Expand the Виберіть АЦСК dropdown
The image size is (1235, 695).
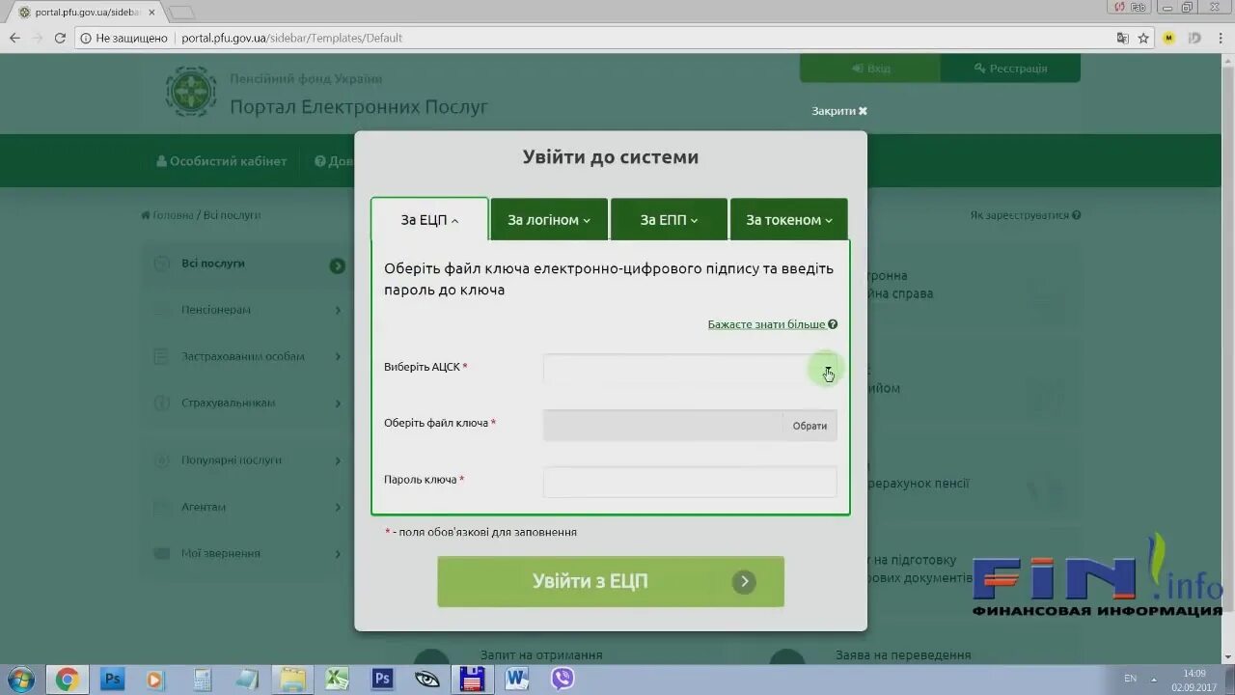point(690,368)
